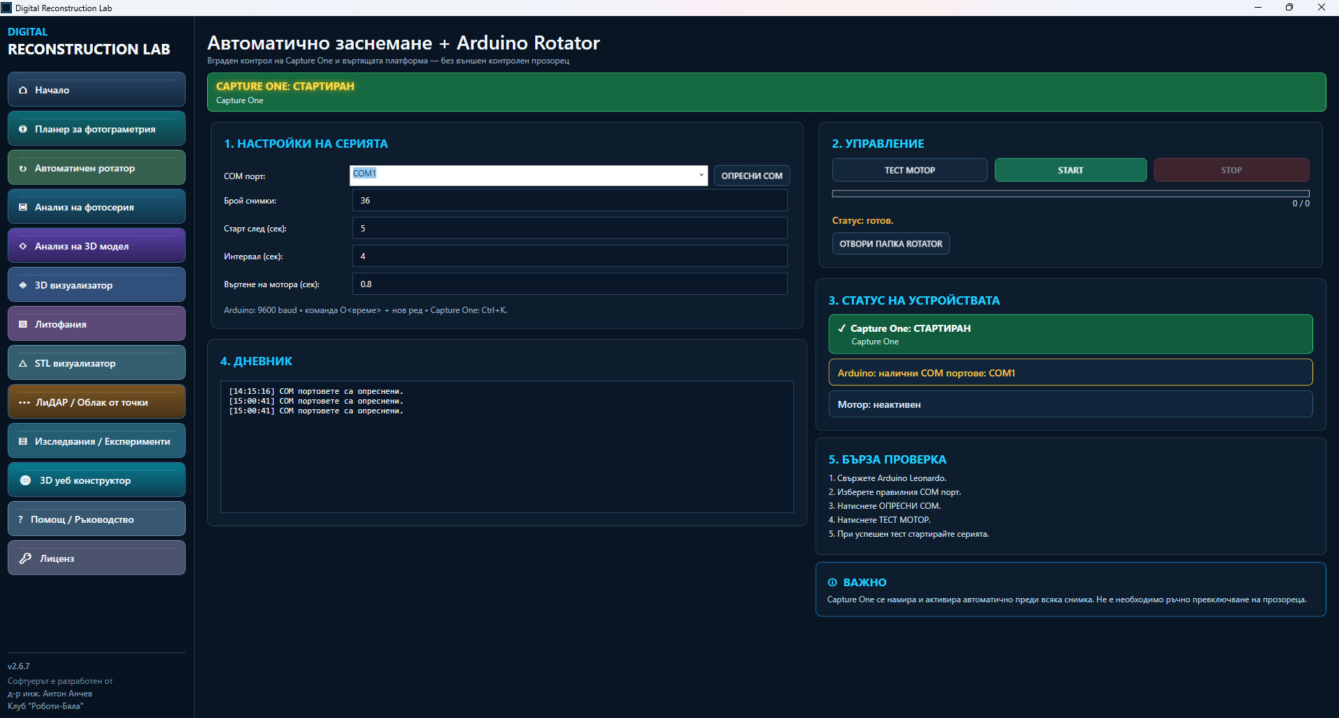Click the v2.6.7 version label

pos(19,666)
